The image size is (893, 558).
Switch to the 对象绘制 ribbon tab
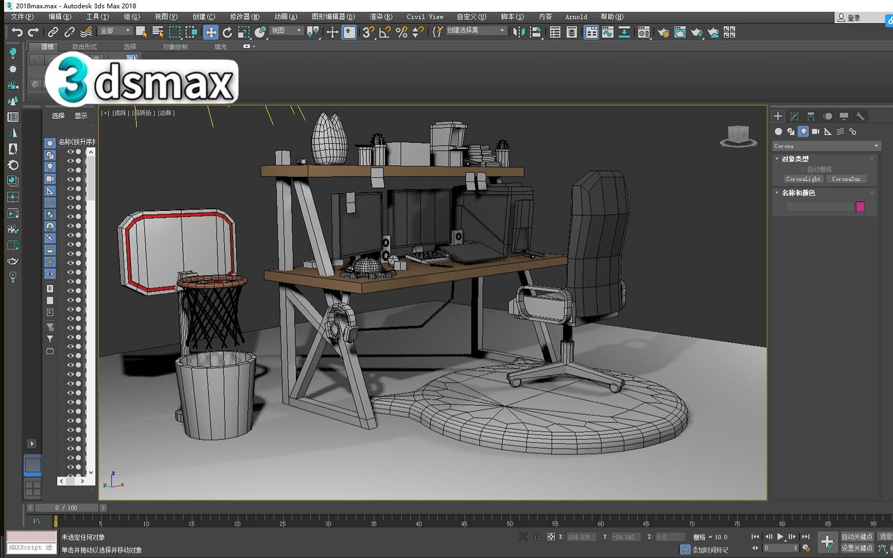click(175, 47)
